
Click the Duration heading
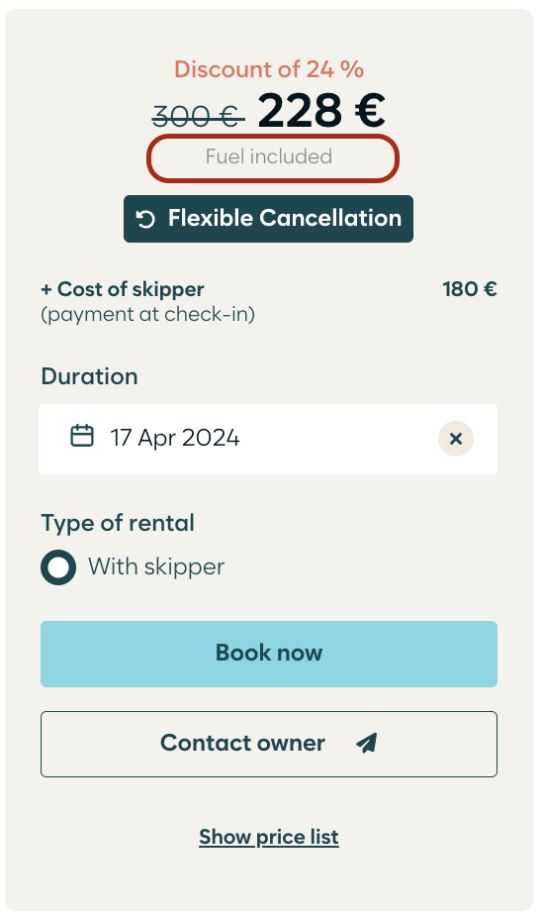coord(90,376)
